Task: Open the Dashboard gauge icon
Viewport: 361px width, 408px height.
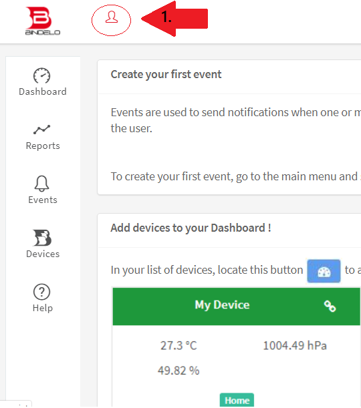Action: click(41, 75)
